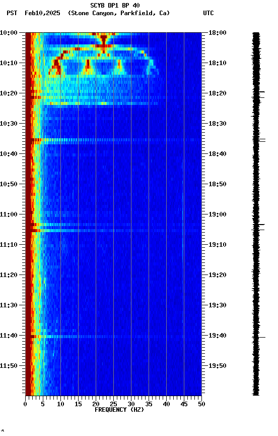Click the '18:10' UTC time label
The width and height of the screenshot is (278, 436).
pyautogui.click(x=218, y=63)
